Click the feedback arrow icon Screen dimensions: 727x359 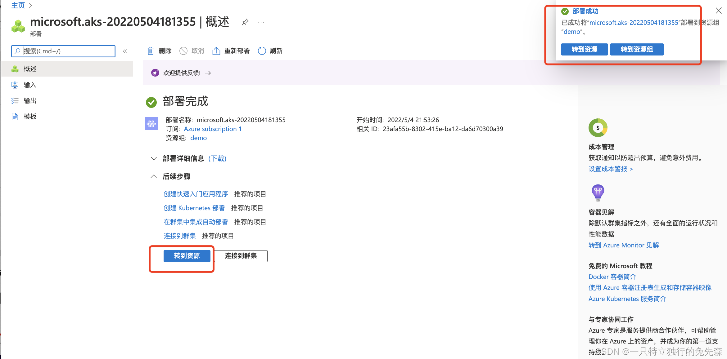(x=208, y=73)
